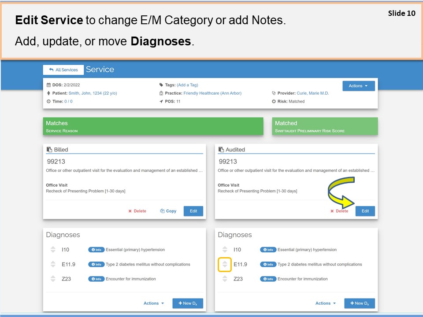Image resolution: width=423 pixels, height=317 pixels.
Task: Click Edit button in Billed panel
Action: coord(193,211)
